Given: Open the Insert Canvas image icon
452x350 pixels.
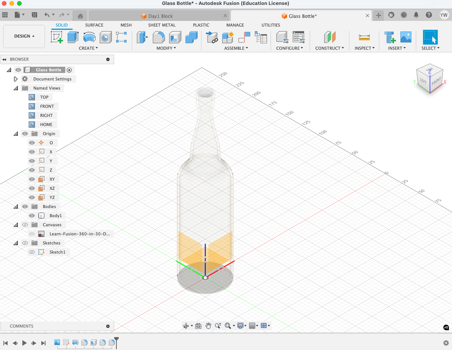Looking at the screenshot, I should click(406, 37).
